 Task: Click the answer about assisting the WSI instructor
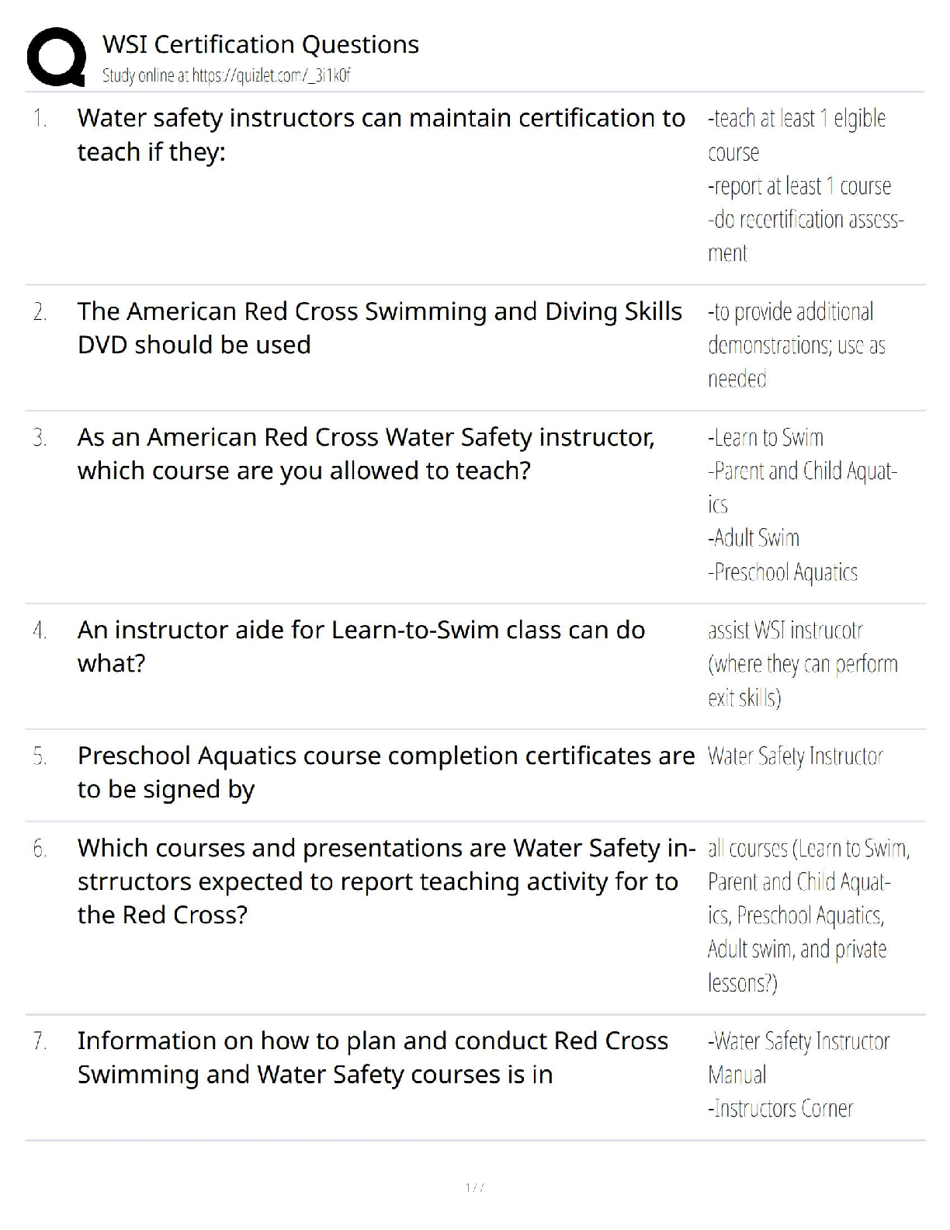pyautogui.click(x=803, y=664)
